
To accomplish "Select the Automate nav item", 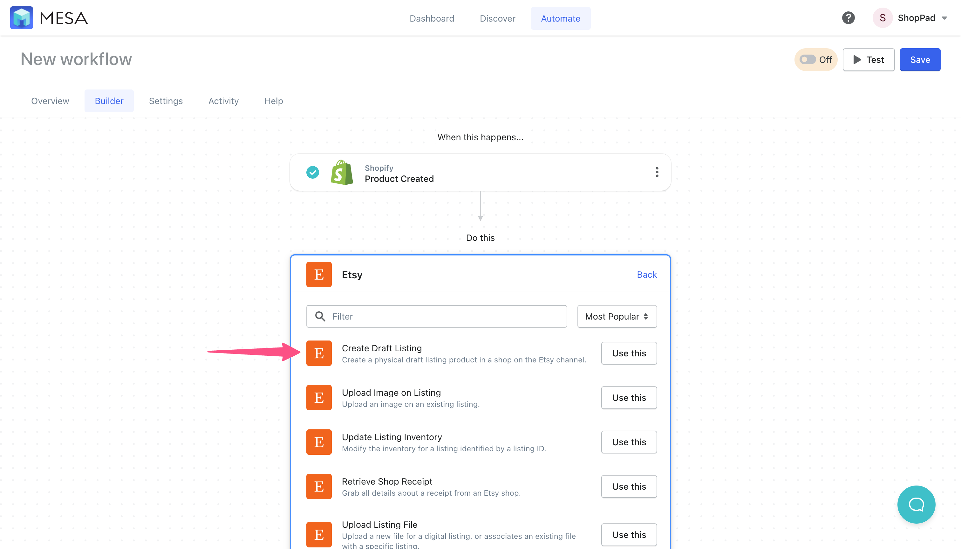I will tap(561, 18).
